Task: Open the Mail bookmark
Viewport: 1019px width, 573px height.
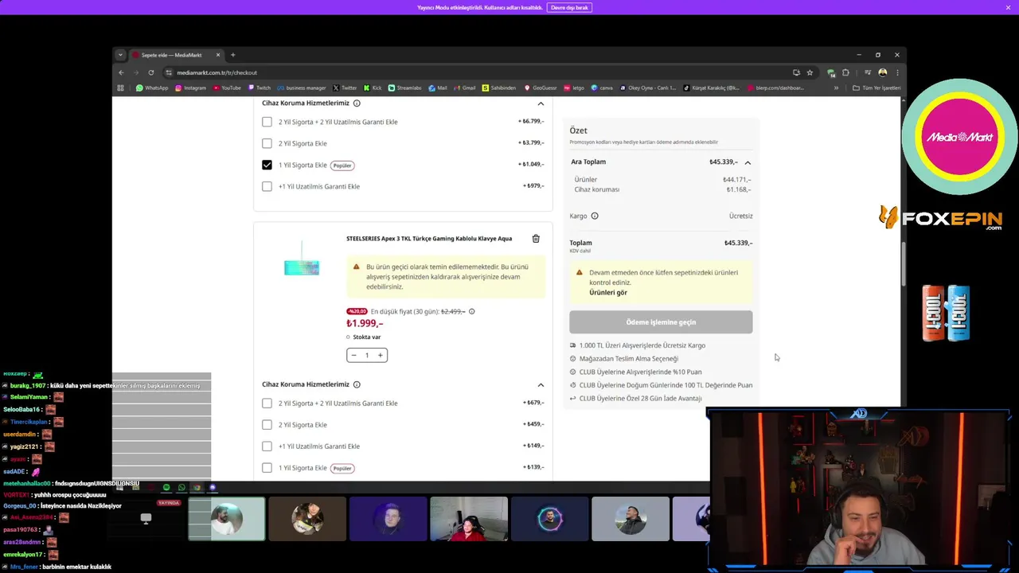Action: click(x=437, y=88)
